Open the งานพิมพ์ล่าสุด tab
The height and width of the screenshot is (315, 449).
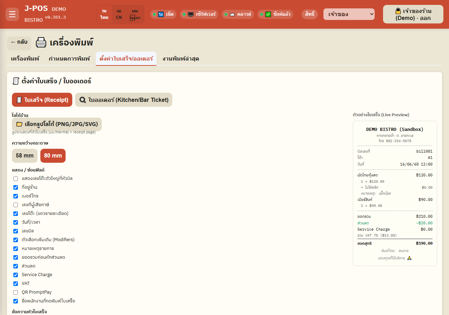181,58
